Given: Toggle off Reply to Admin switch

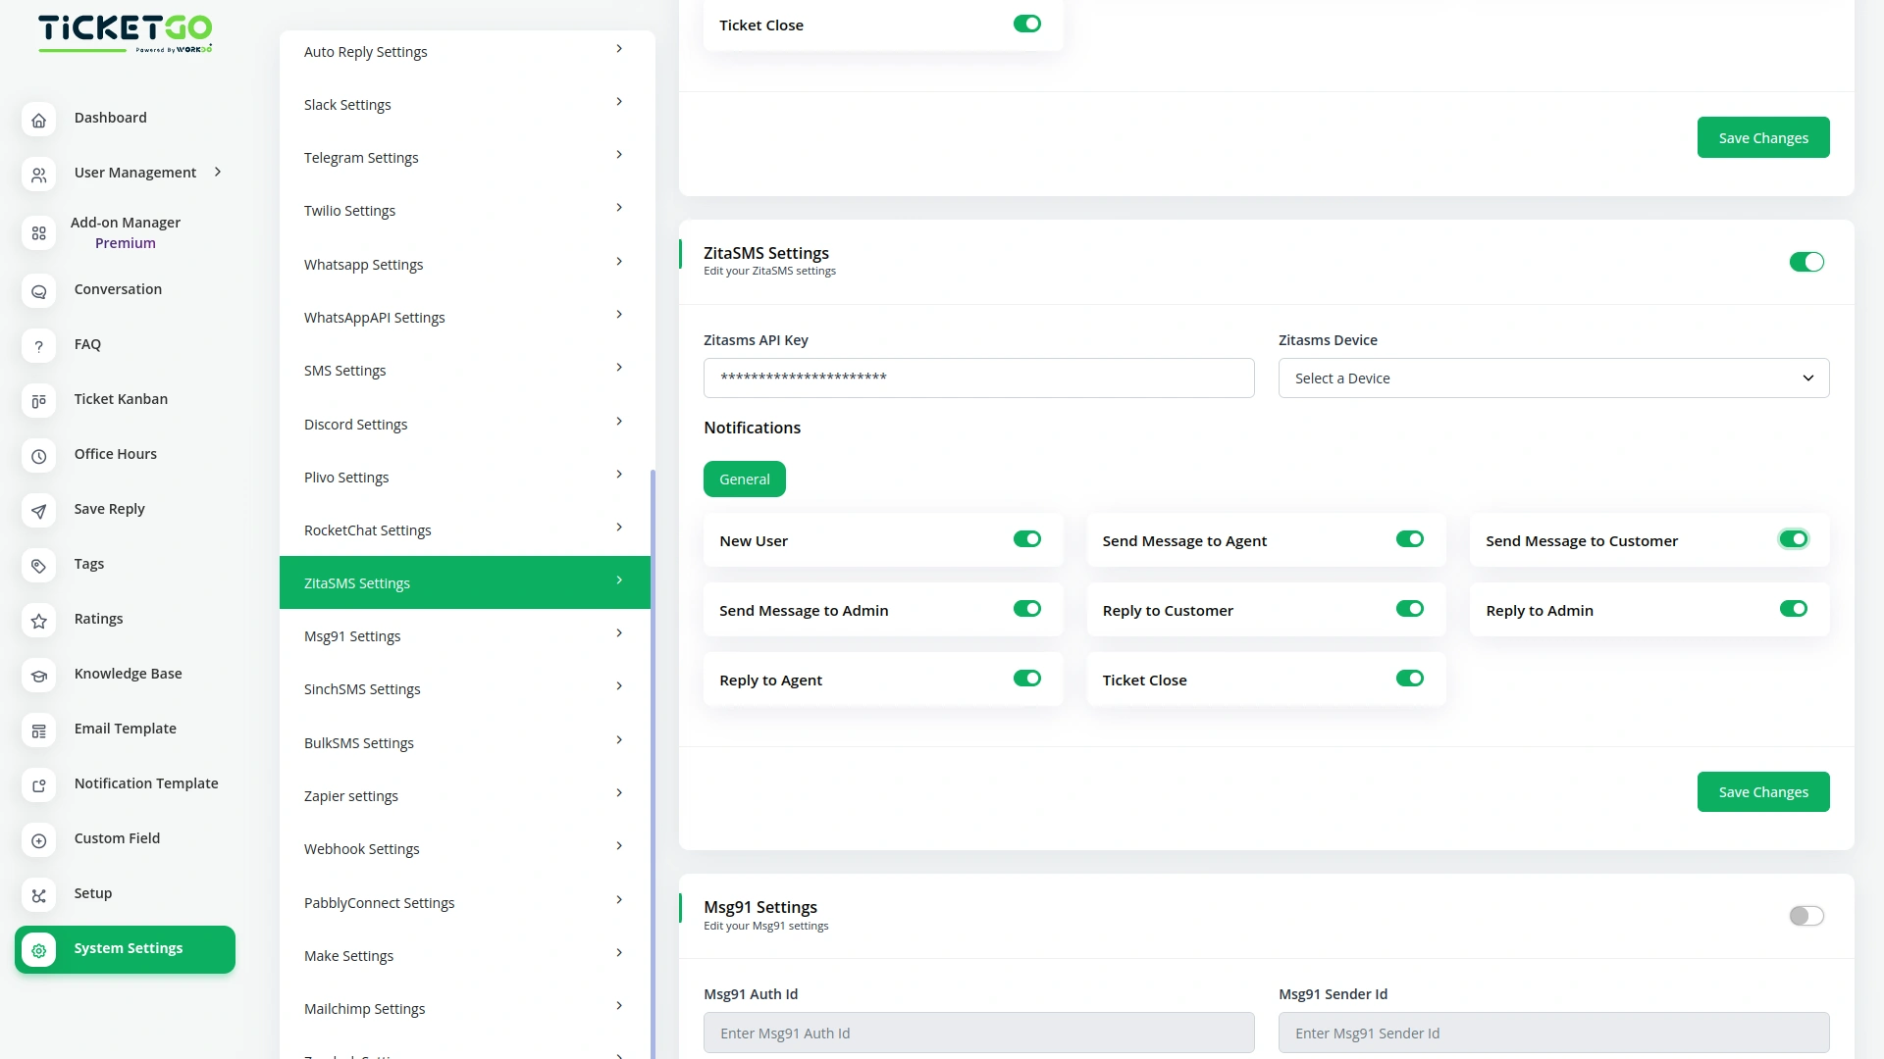Looking at the screenshot, I should [x=1793, y=608].
